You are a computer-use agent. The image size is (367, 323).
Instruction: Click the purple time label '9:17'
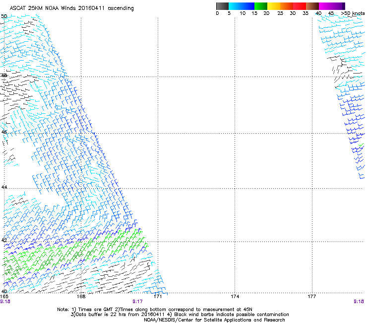click(137, 302)
